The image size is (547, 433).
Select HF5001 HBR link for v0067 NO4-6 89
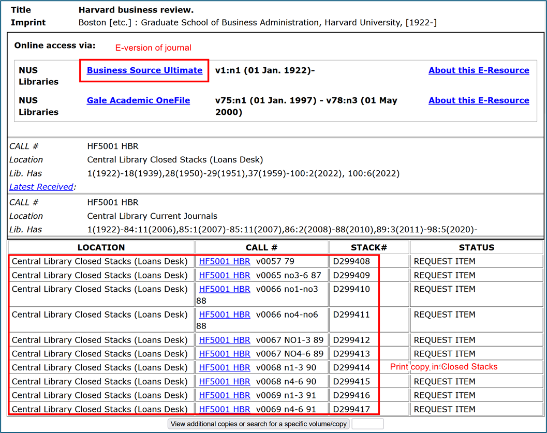coord(224,354)
